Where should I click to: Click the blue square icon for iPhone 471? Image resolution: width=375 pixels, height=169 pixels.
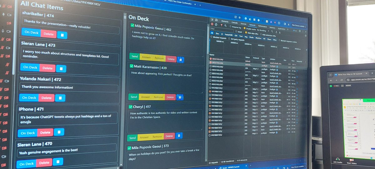(x=58, y=132)
